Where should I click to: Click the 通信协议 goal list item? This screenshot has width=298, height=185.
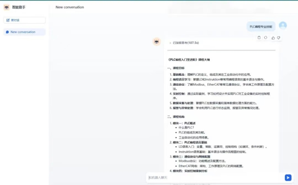[x=222, y=87]
